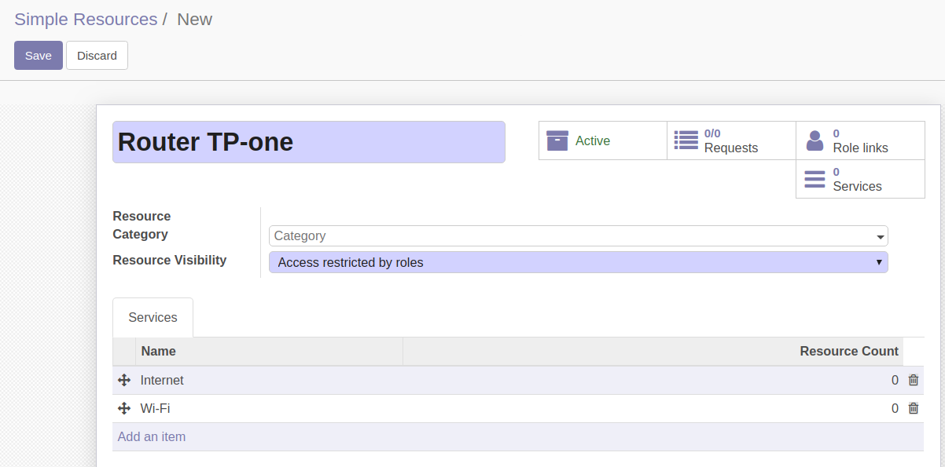This screenshot has height=467, width=945.
Task: Click the Role links person icon
Action: coord(814,140)
